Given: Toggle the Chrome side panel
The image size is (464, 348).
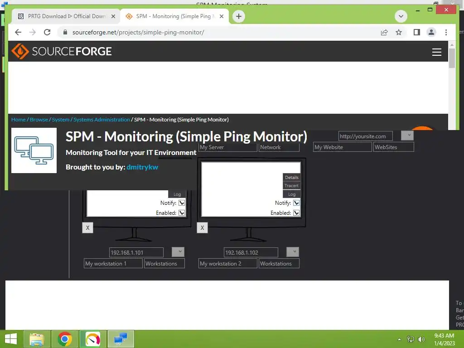Looking at the screenshot, I should point(417,32).
